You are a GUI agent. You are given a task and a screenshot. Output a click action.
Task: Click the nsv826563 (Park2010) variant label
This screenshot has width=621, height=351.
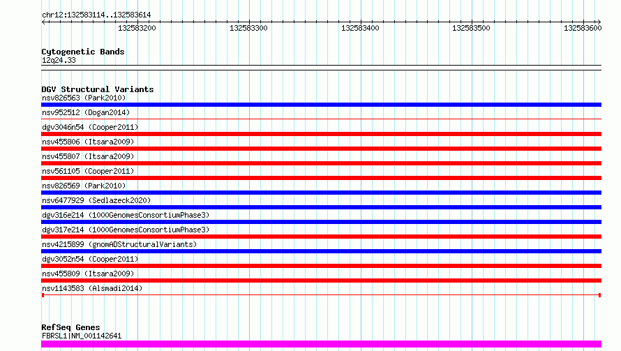click(84, 98)
